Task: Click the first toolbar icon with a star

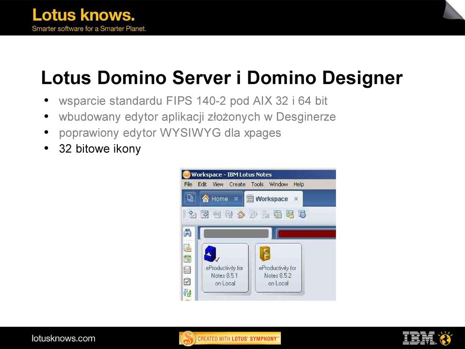Action: click(192, 214)
